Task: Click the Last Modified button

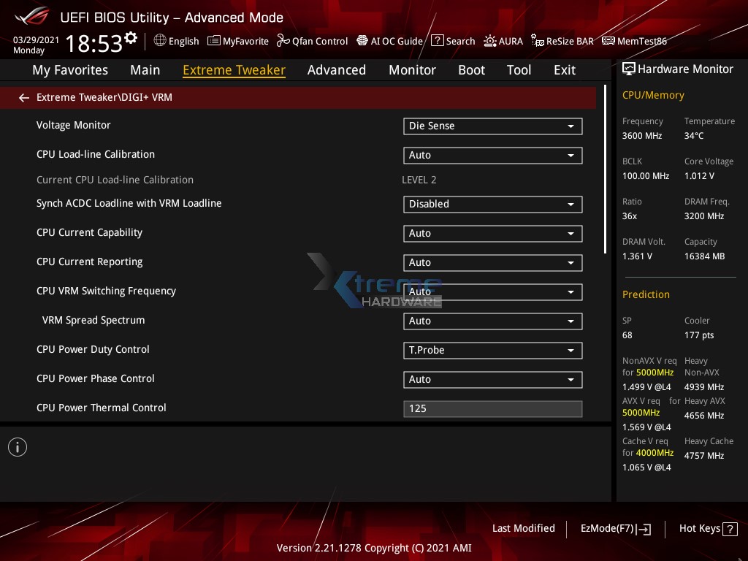Action: click(524, 528)
